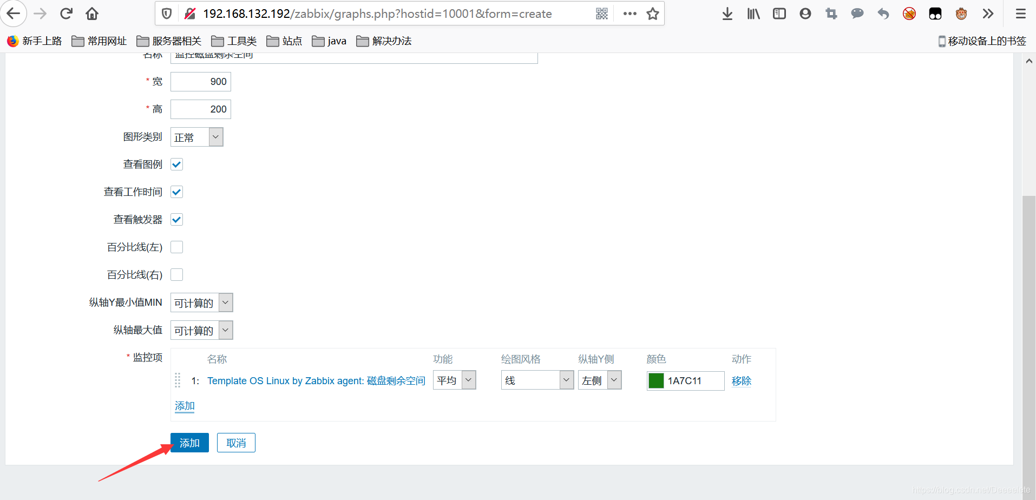Click the browser forward arrow
The image size is (1036, 500).
click(40, 14)
